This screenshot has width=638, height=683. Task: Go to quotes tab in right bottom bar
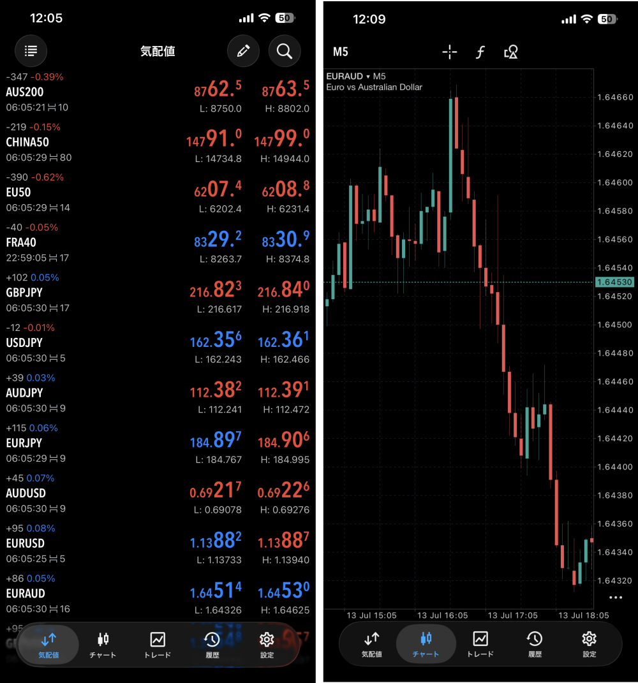tap(372, 644)
